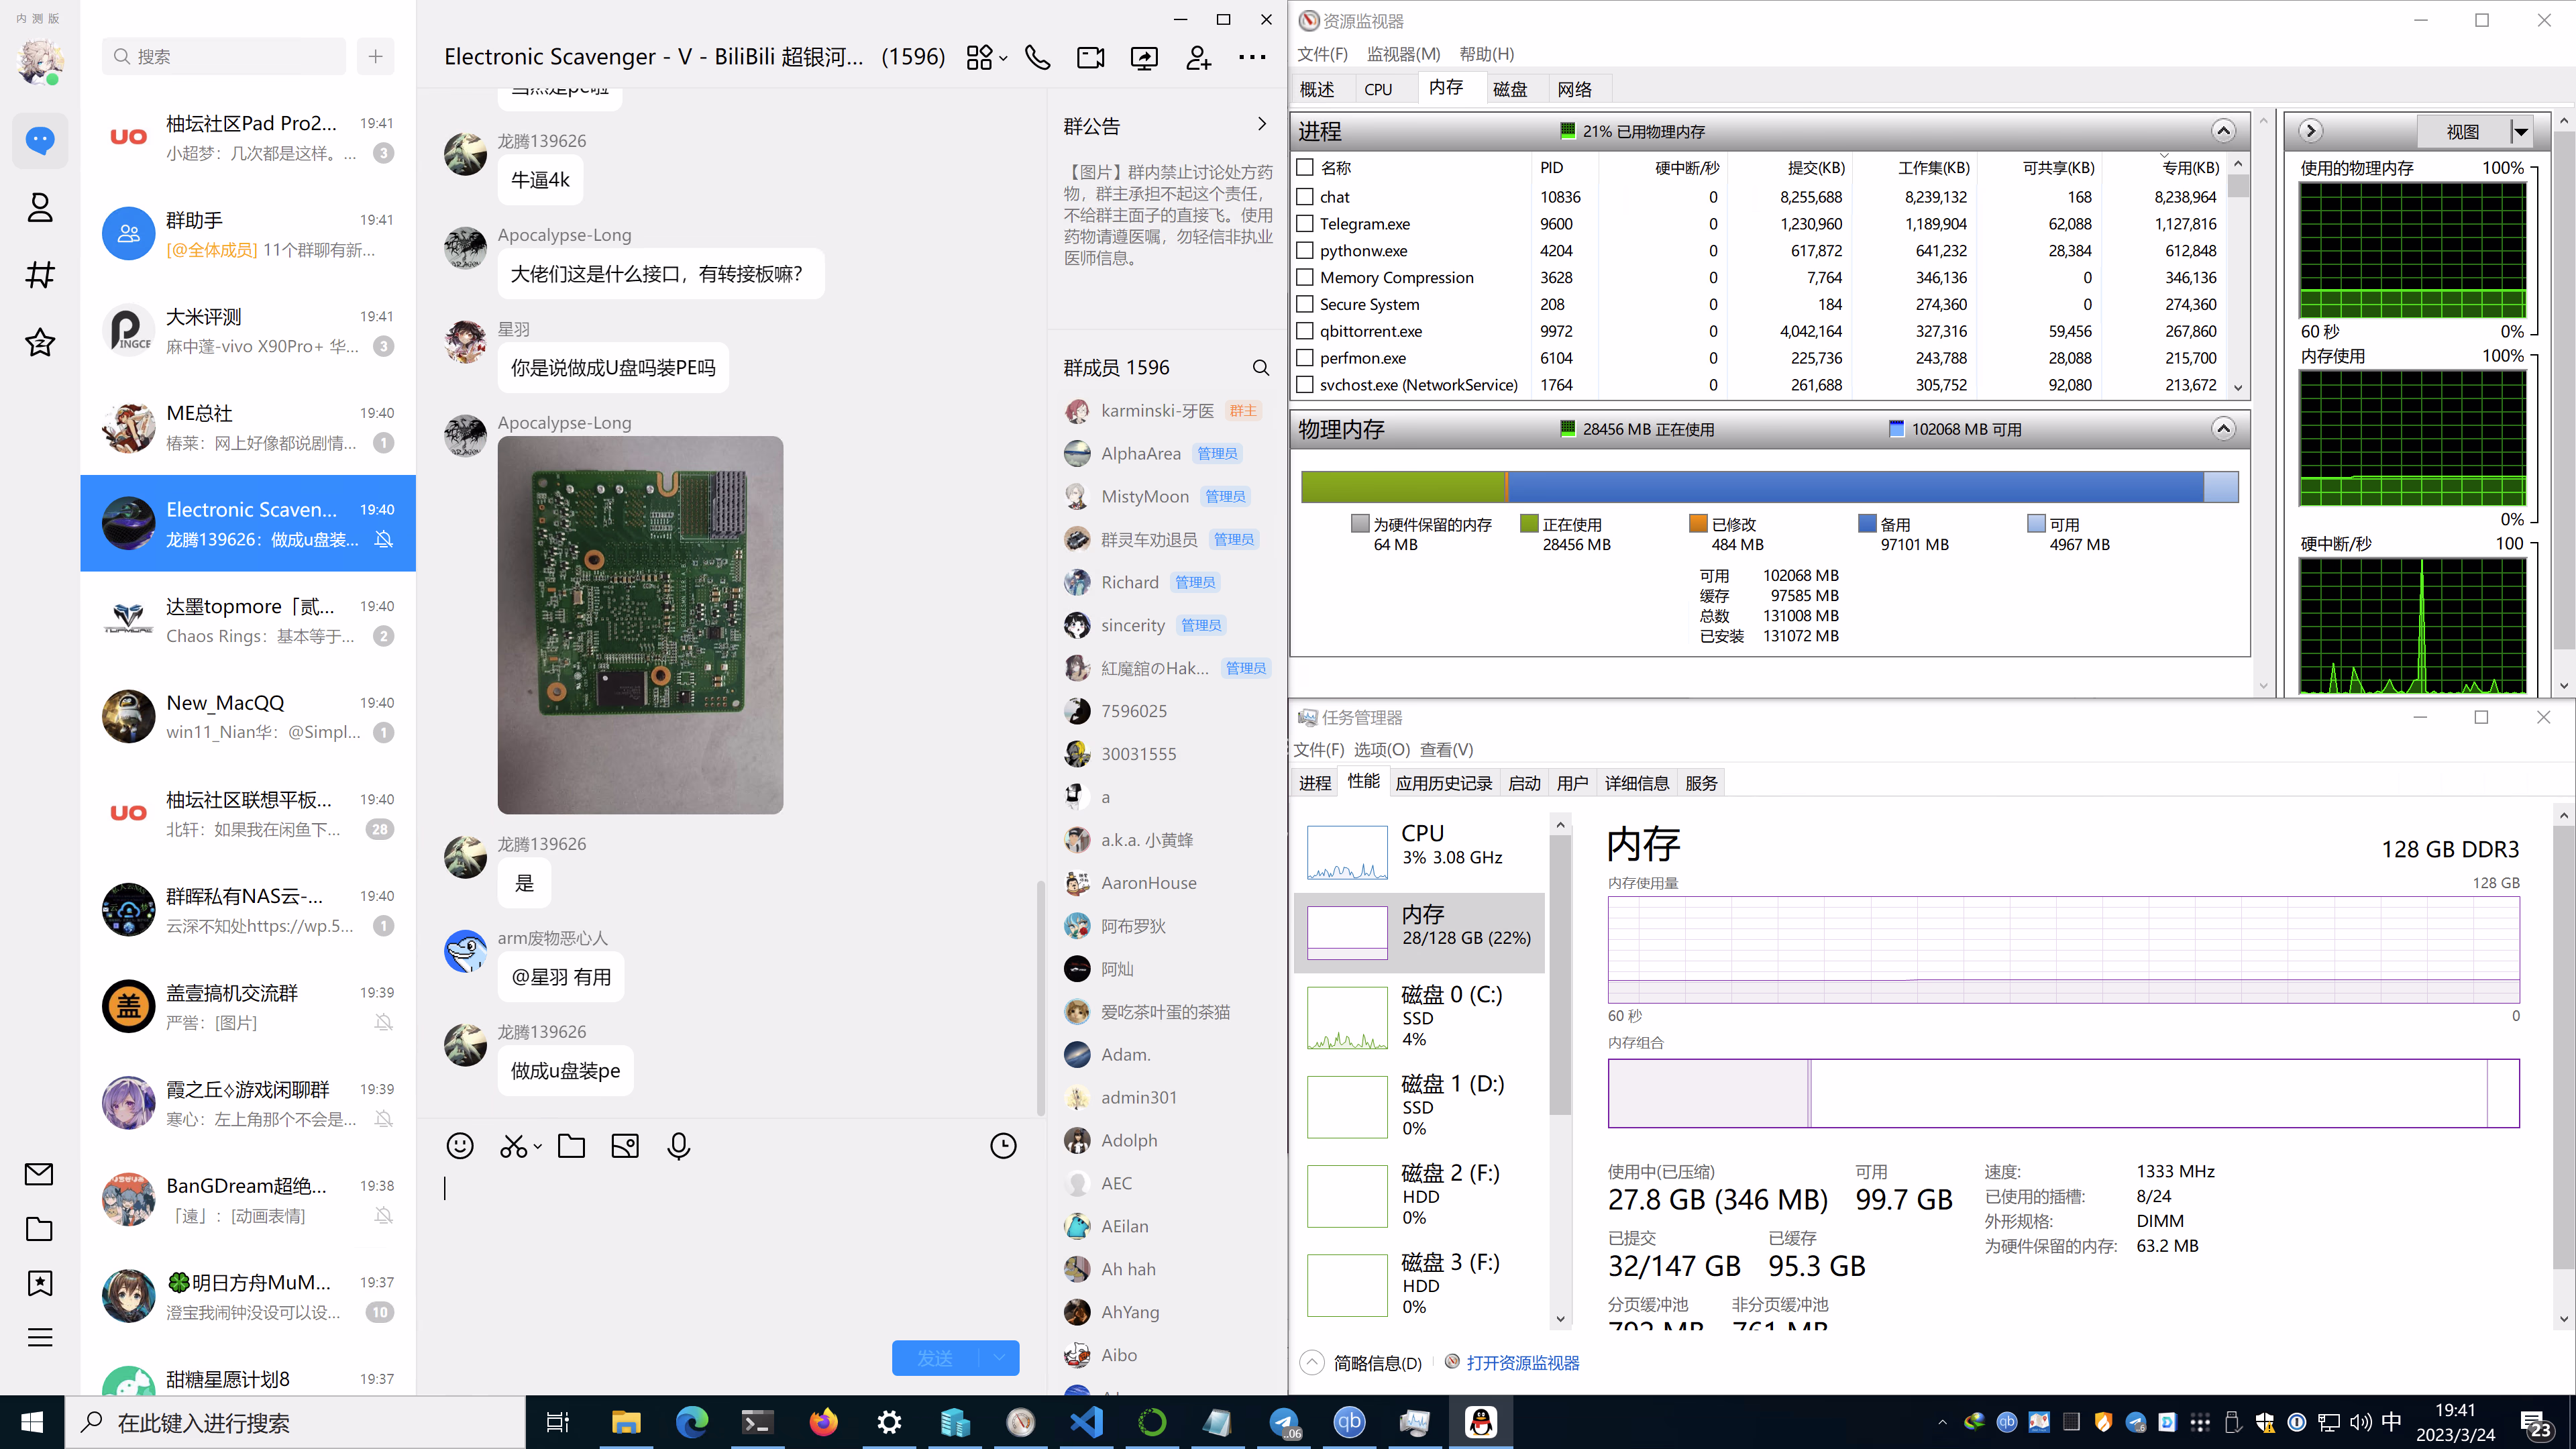The image size is (2576, 1449).
Task: Check the Telegram.exe process checkbox
Action: tap(1305, 224)
